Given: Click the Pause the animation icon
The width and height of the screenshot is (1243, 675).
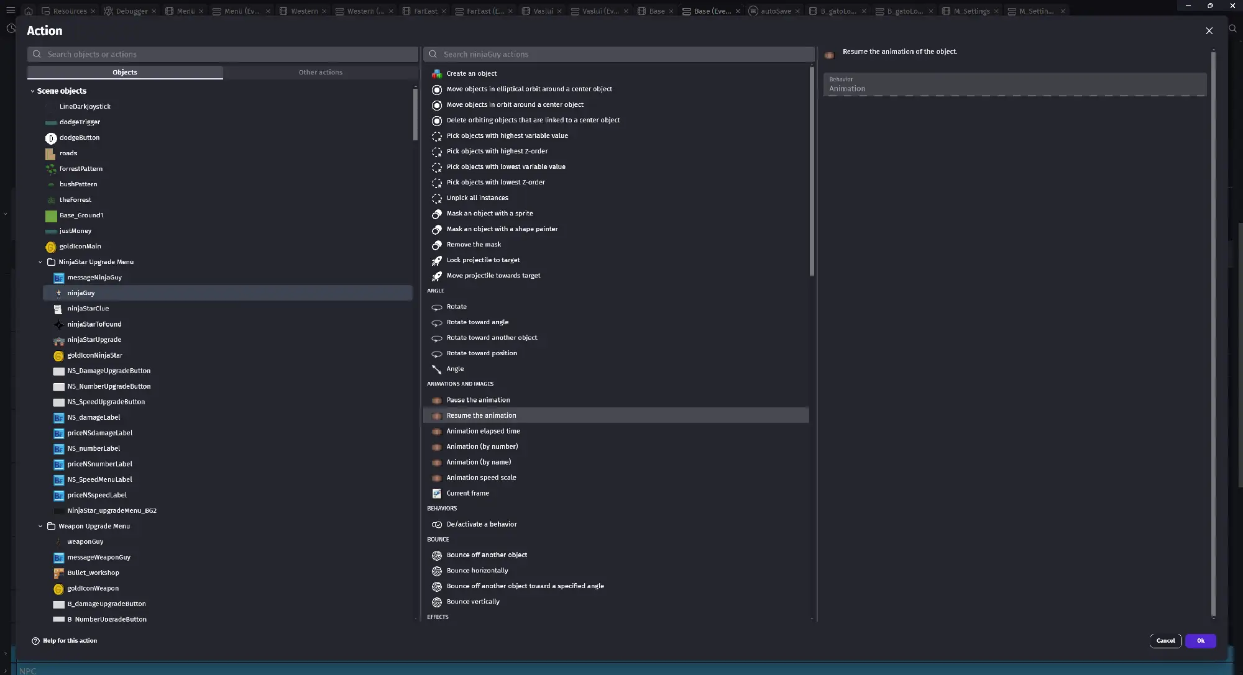Looking at the screenshot, I should (x=437, y=401).
